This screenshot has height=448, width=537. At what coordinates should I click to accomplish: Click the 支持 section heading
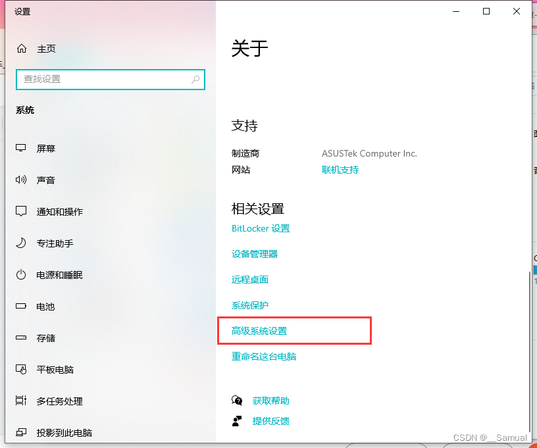click(x=245, y=126)
